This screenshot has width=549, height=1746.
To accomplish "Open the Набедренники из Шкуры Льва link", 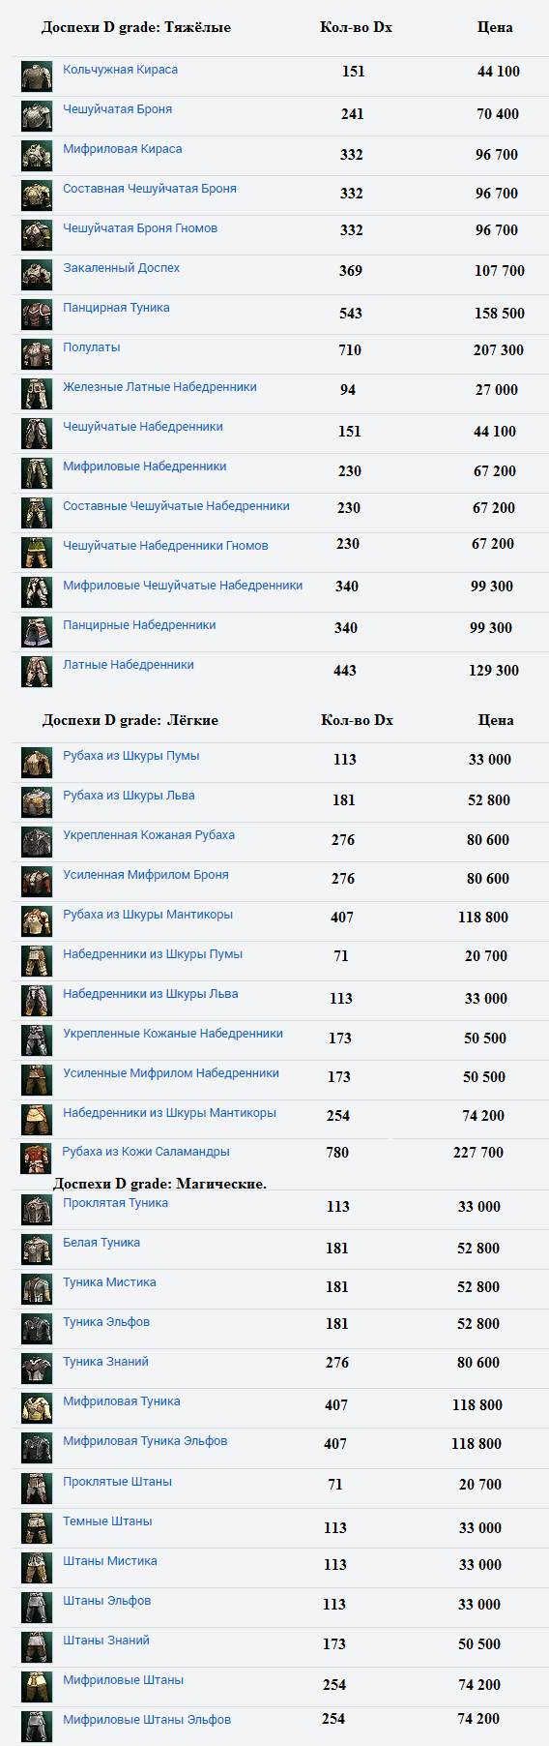I will pos(150,994).
